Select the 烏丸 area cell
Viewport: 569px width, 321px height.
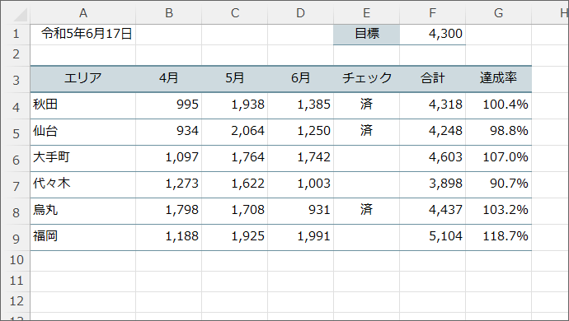click(x=83, y=212)
